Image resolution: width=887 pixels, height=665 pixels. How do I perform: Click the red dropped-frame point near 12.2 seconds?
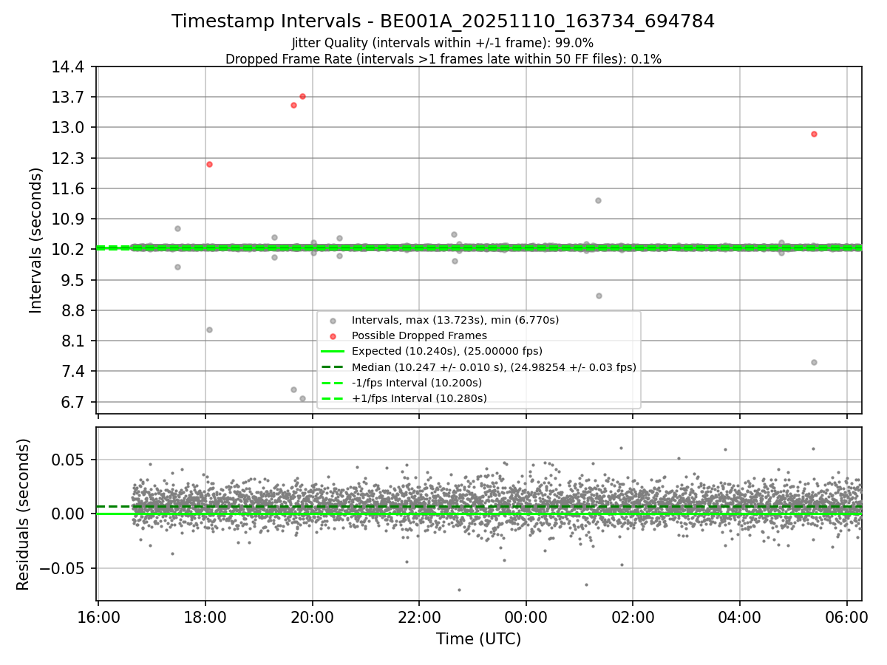tap(209, 164)
